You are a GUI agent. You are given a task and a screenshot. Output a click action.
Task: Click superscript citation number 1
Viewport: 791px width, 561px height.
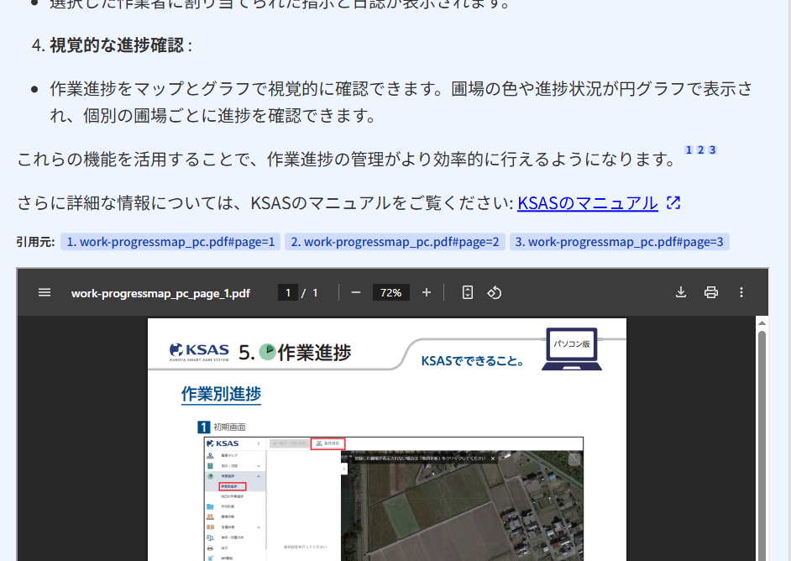pos(689,149)
